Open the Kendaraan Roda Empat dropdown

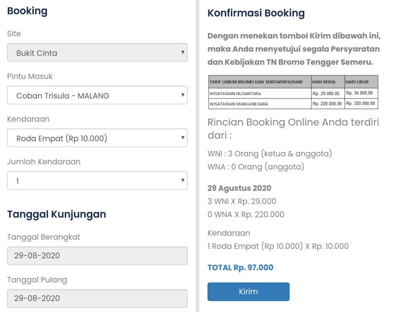pos(97,138)
